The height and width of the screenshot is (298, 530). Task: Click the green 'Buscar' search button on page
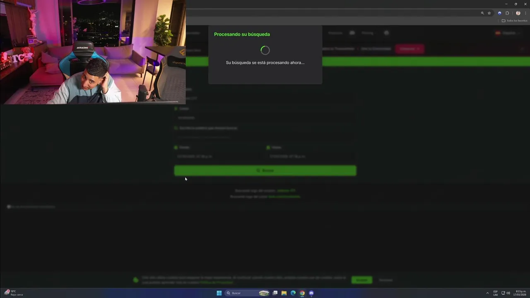pyautogui.click(x=265, y=171)
